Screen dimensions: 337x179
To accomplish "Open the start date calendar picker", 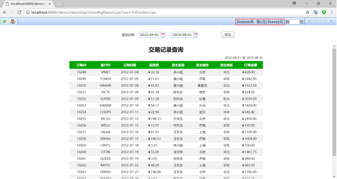I will [163, 35].
